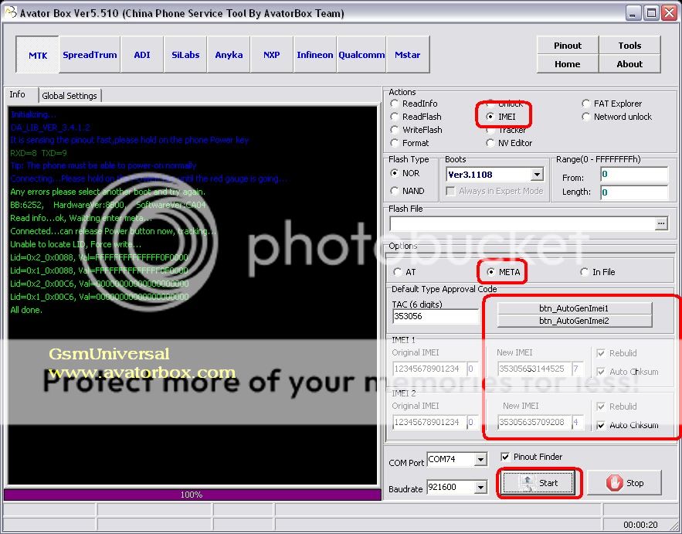Click the "RXD=8 TXD=9" log line

(x=39, y=153)
